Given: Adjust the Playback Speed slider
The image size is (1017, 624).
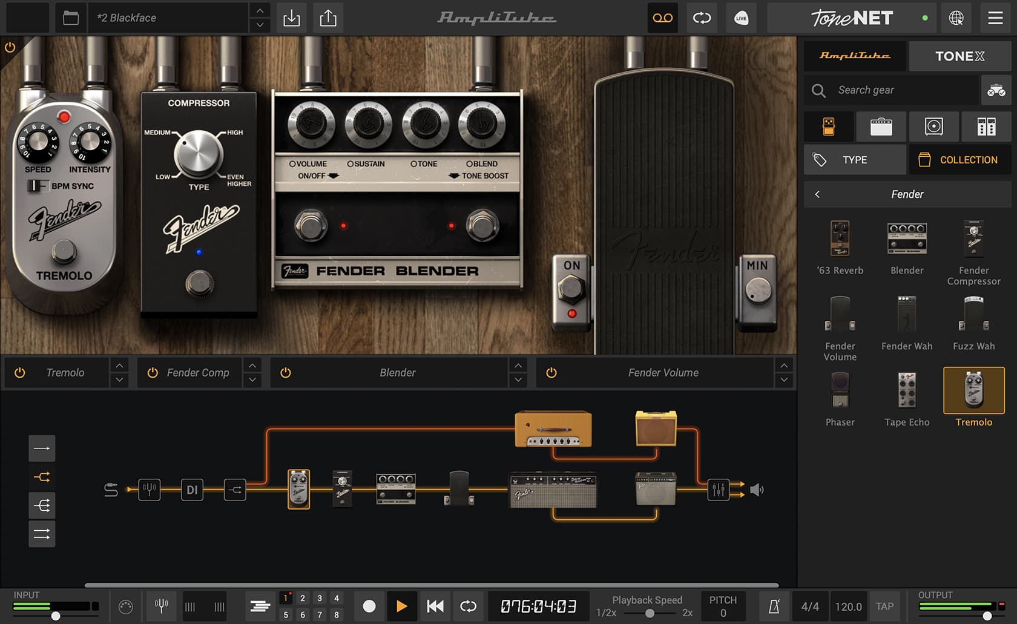Looking at the screenshot, I should (x=649, y=613).
